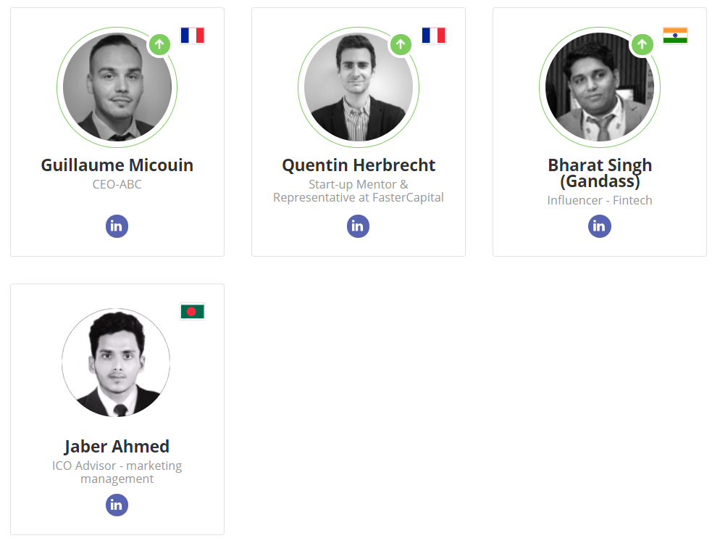Click Bangladesh flag on Jaber Ahmed's card
Viewport: 720px width, 554px height.
click(192, 312)
